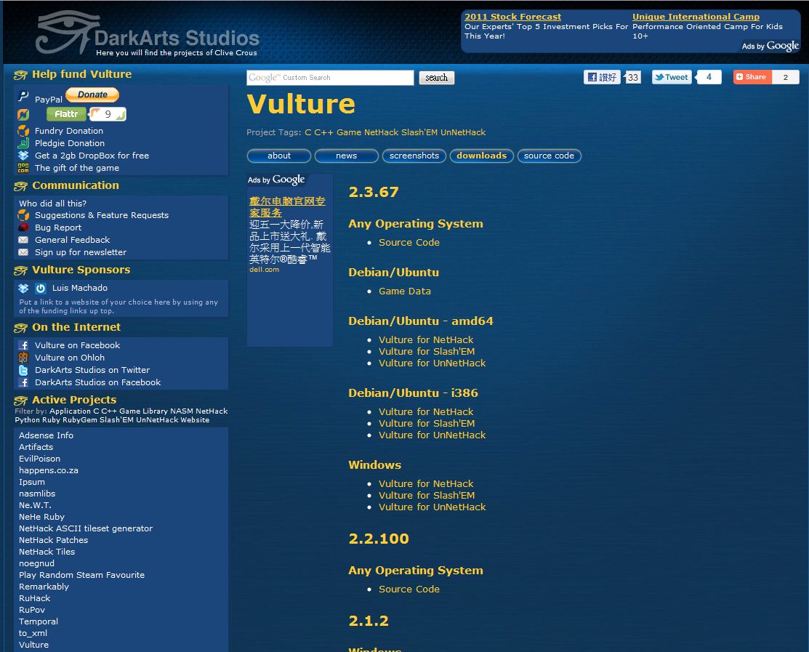Click the Tweet button
This screenshot has width=809, height=652.
[x=671, y=77]
